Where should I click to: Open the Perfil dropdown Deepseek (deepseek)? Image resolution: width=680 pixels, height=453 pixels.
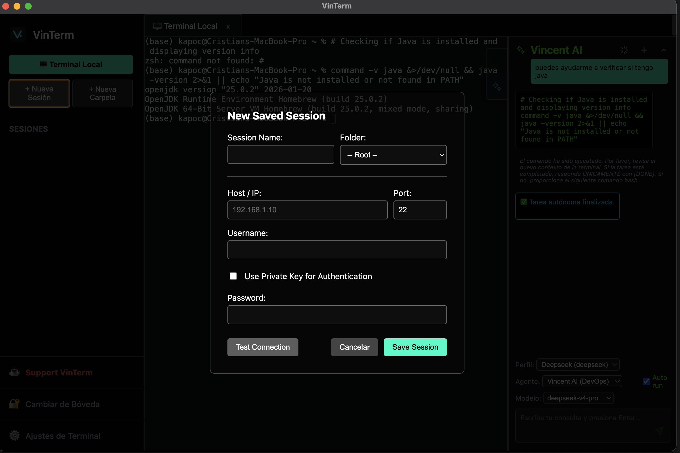point(578,365)
